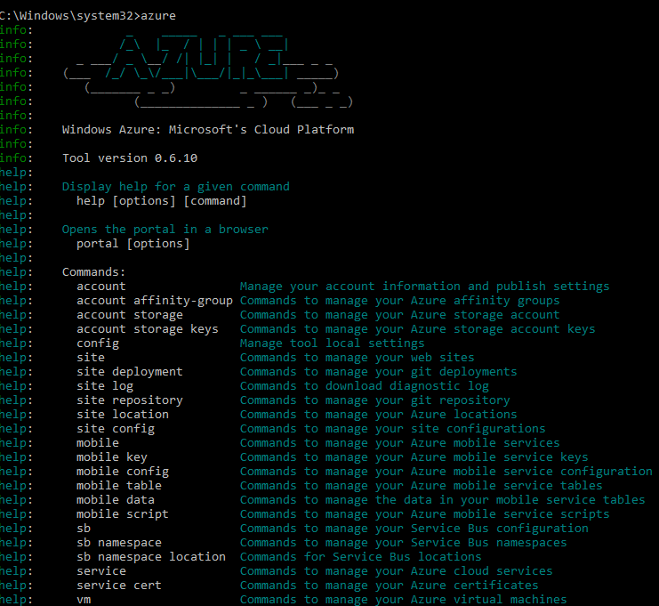Screen dimensions: 659x606
Task: Click the 'site repository' command name
Action: [130, 400]
